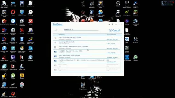This screenshot has height=98, width=175.
Task: Open the FontForge desktop icon
Action: [x=30, y=13]
